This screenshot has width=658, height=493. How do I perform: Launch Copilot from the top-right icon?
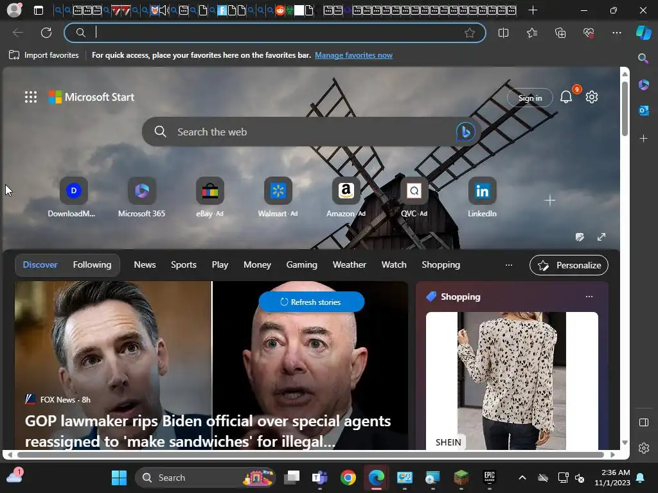click(643, 33)
